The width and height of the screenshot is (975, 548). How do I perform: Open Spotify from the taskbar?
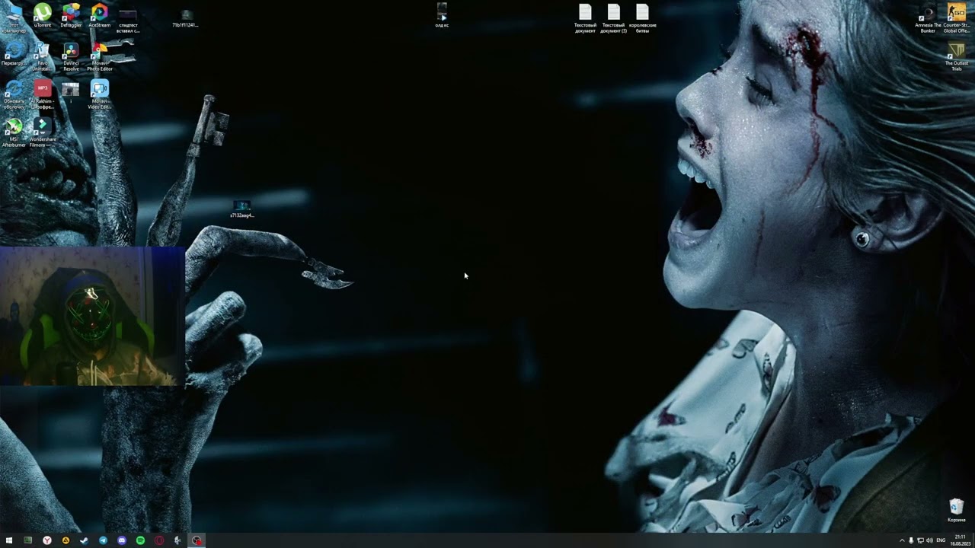coord(140,540)
